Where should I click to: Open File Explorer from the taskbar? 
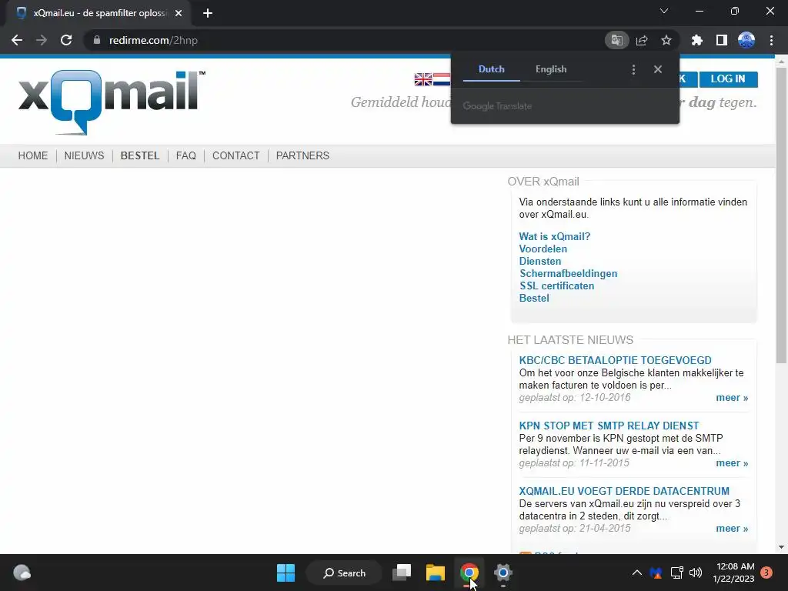(436, 573)
